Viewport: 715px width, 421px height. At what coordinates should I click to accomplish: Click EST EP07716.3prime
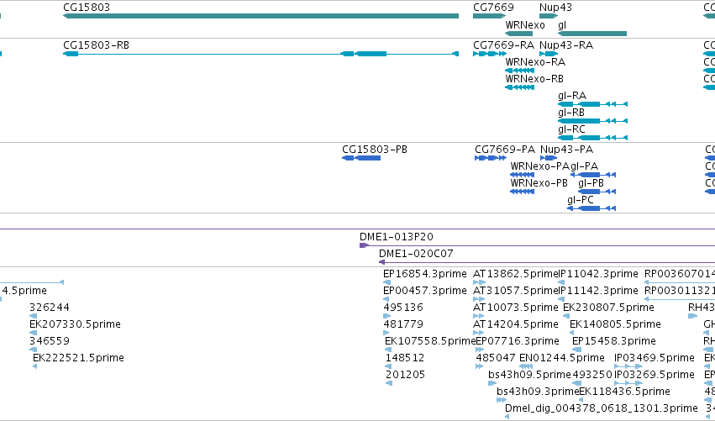[x=518, y=341]
